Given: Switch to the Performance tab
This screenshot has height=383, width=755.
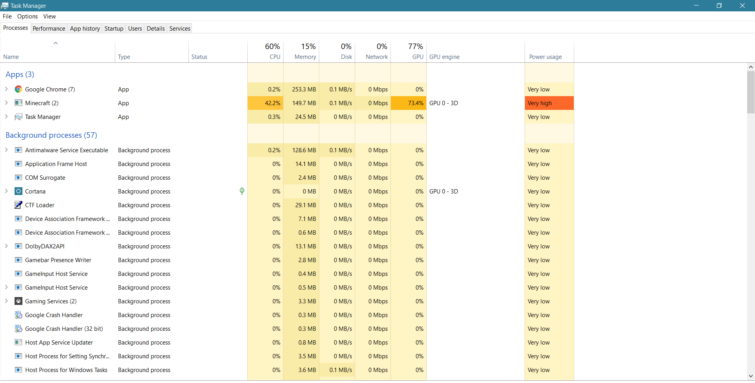Looking at the screenshot, I should click(49, 29).
